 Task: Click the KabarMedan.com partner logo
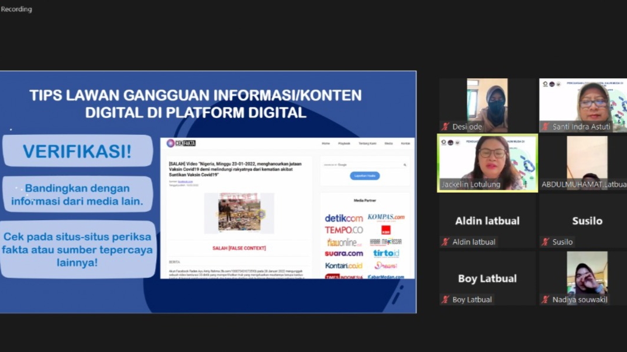(386, 277)
